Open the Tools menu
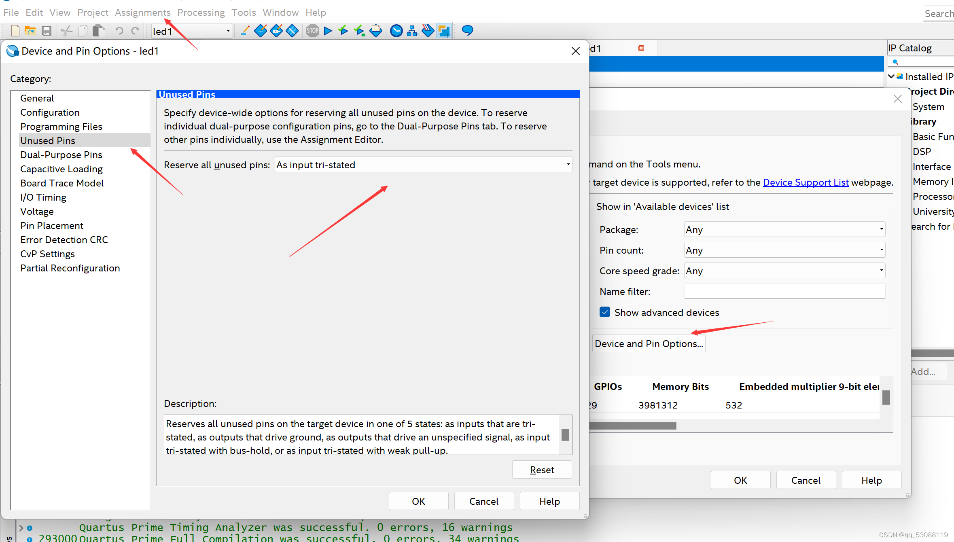Screen dimensions: 954x542 coord(244,13)
